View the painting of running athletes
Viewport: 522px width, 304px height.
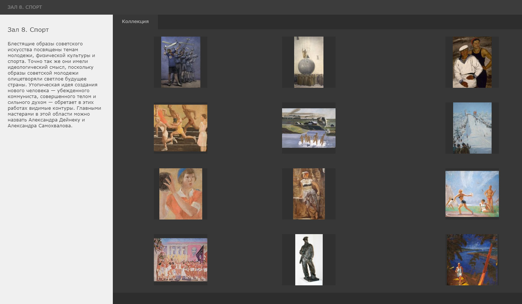coord(181,128)
